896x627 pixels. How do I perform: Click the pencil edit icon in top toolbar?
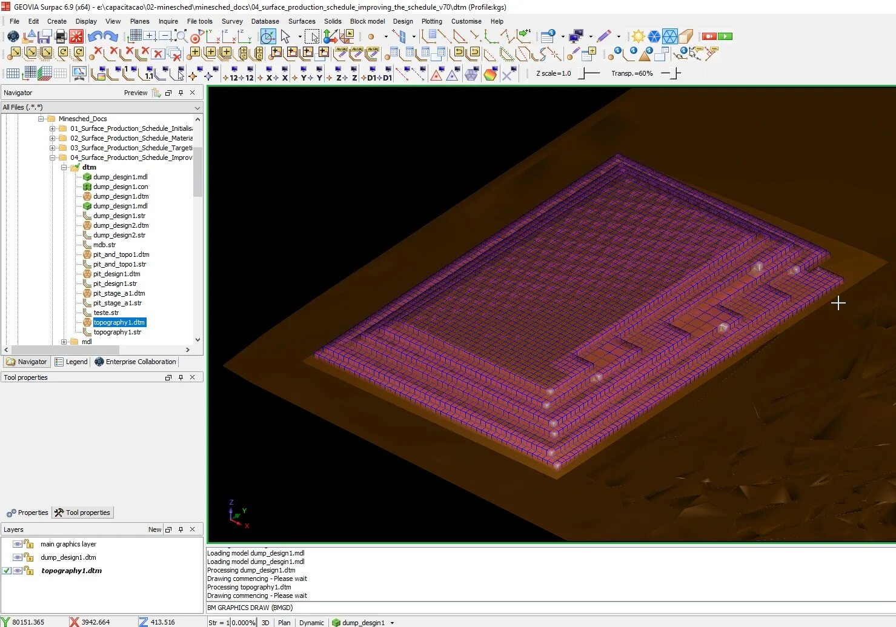pos(603,36)
